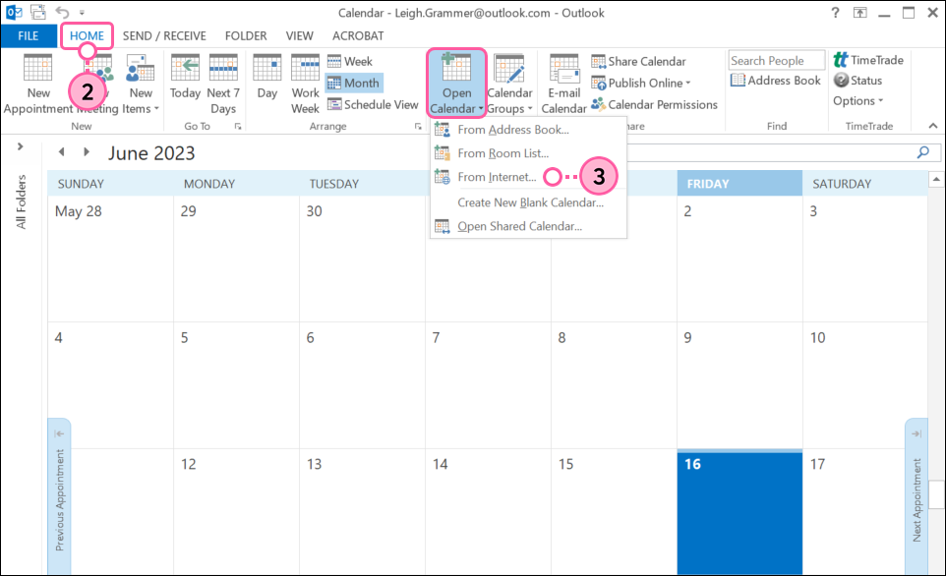Open the New Items dropdown
Image resolution: width=946 pixels, height=576 pixels.
[x=141, y=84]
